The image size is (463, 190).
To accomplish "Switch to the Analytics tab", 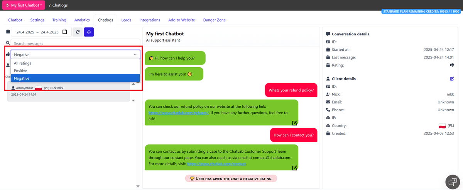I will pyautogui.click(x=82, y=20).
